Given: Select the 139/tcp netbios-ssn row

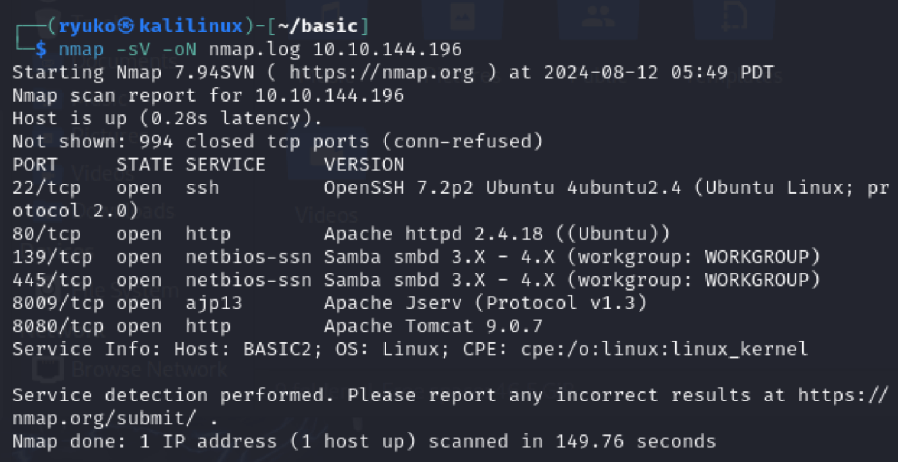Looking at the screenshot, I should [416, 257].
